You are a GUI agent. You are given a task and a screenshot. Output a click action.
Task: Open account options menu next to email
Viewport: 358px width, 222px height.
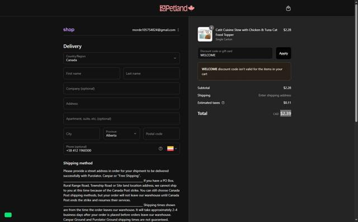click(178, 30)
